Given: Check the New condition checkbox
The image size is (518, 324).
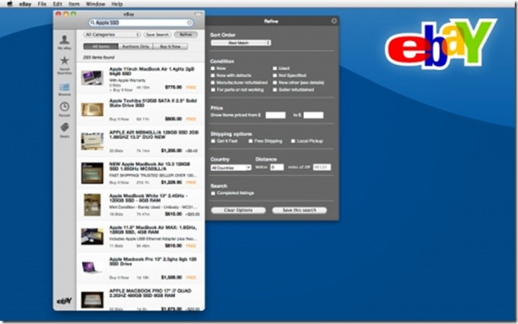Looking at the screenshot, I should point(212,68).
